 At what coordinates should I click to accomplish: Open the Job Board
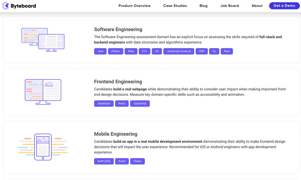pyautogui.click(x=229, y=5)
